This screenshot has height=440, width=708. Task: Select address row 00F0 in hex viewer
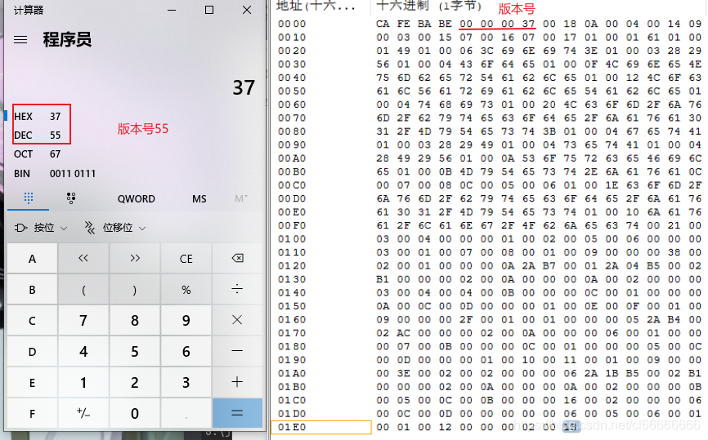(x=292, y=225)
